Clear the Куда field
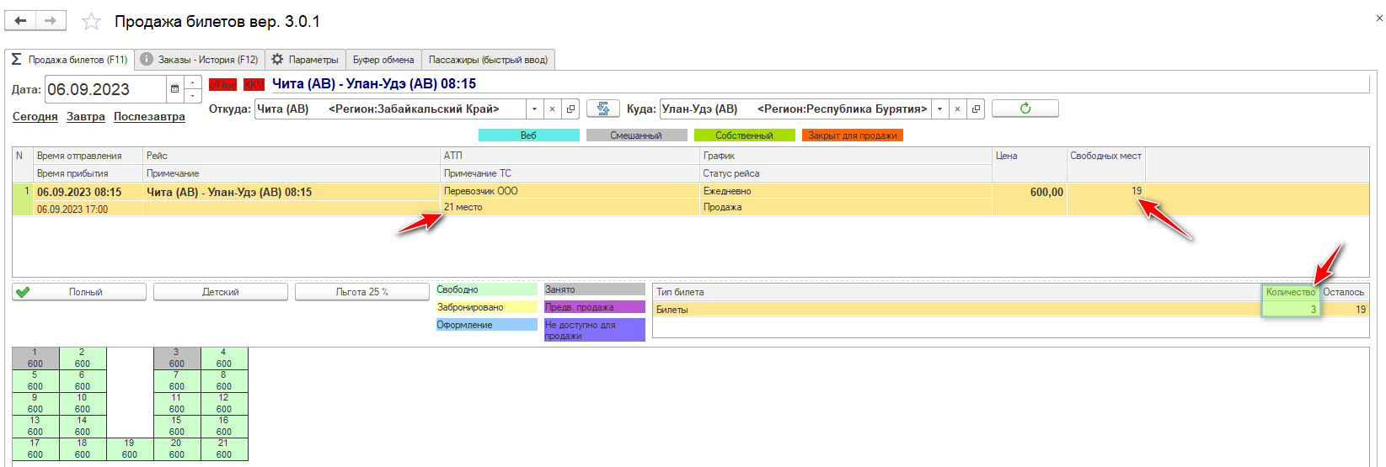Screen dimensions: 1386x467 957,109
